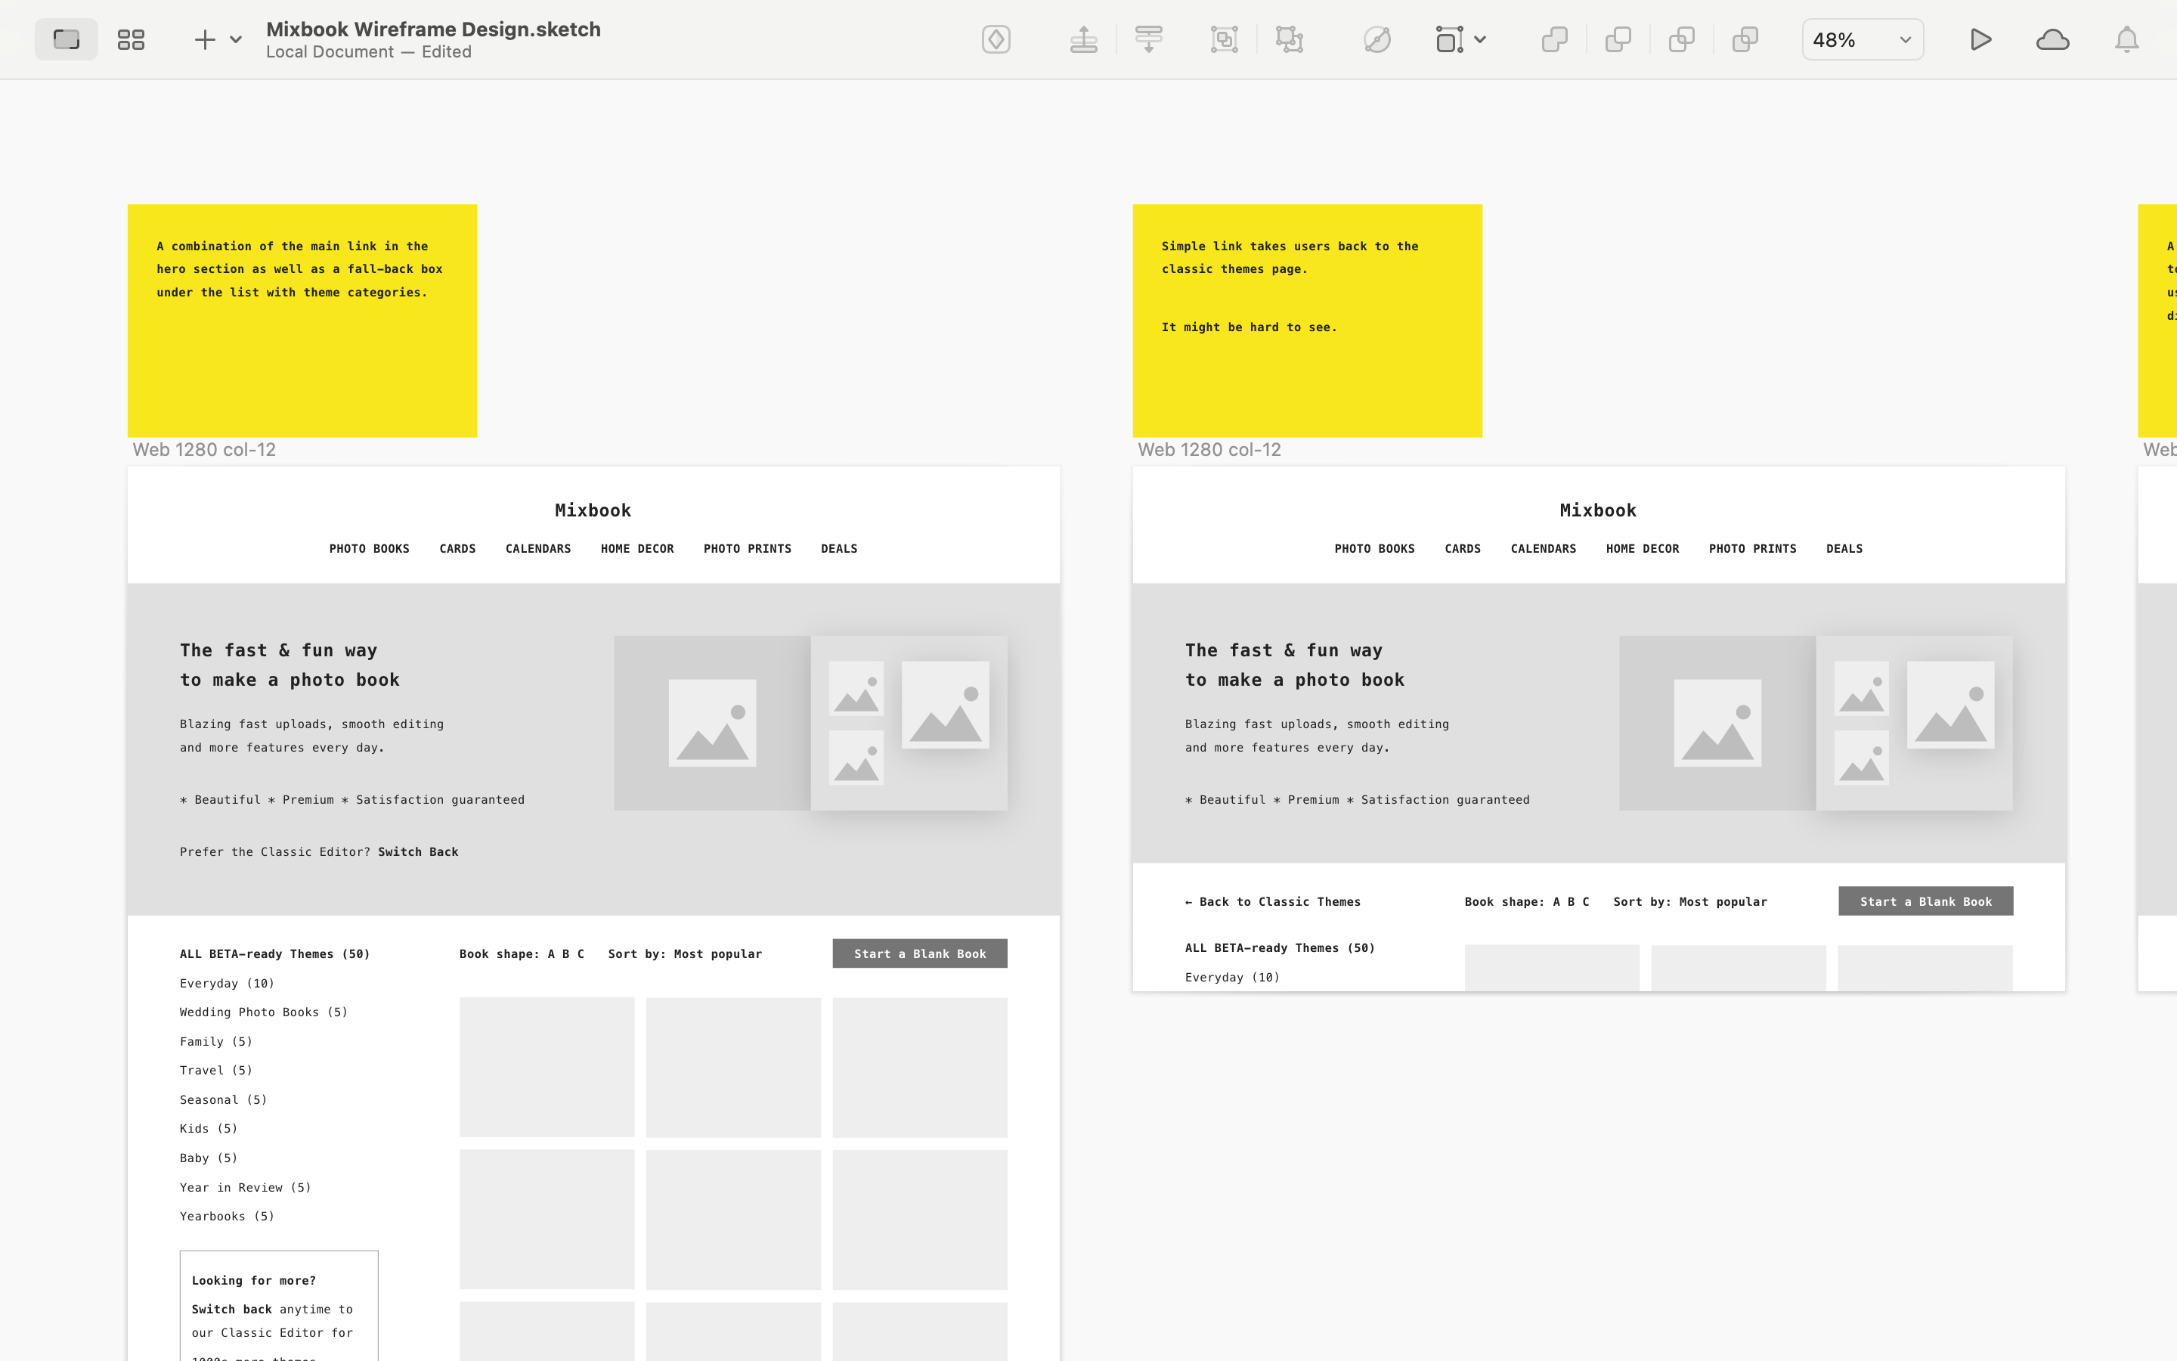Viewport: 2177px width, 1361px height.
Task: Click CARDS in left artboard nav
Action: pyautogui.click(x=457, y=548)
